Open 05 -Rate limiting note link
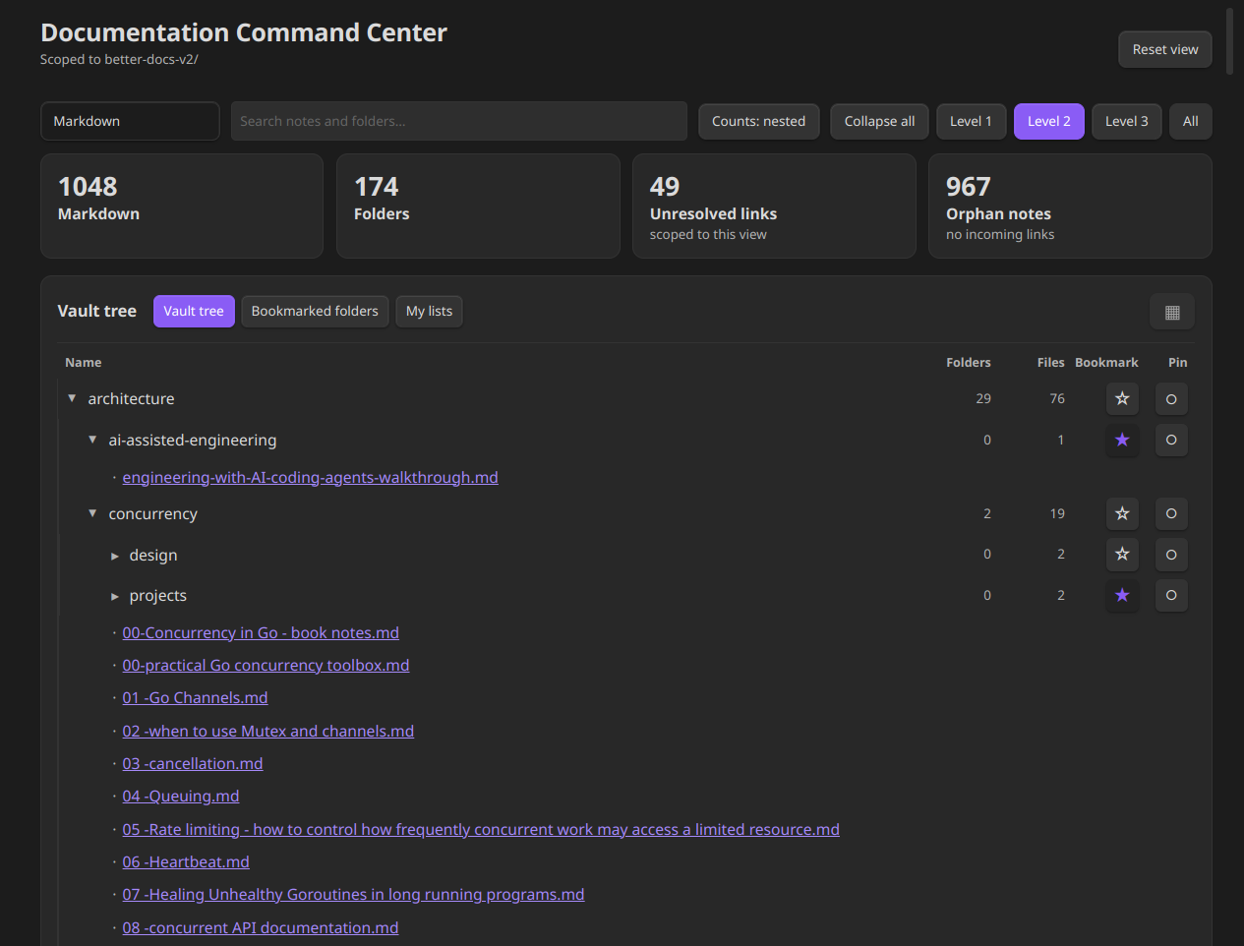 (481, 829)
